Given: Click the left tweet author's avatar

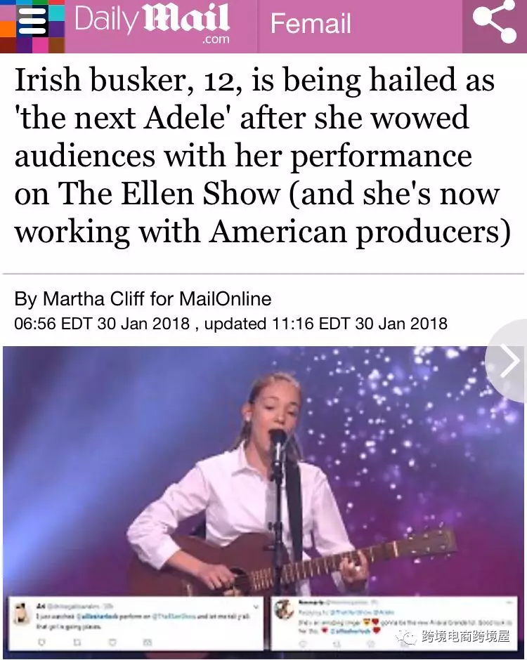Looking at the screenshot, I should (22, 613).
